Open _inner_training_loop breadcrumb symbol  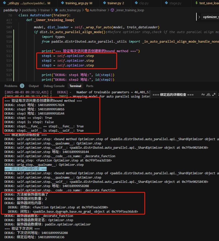click(x=129, y=10)
